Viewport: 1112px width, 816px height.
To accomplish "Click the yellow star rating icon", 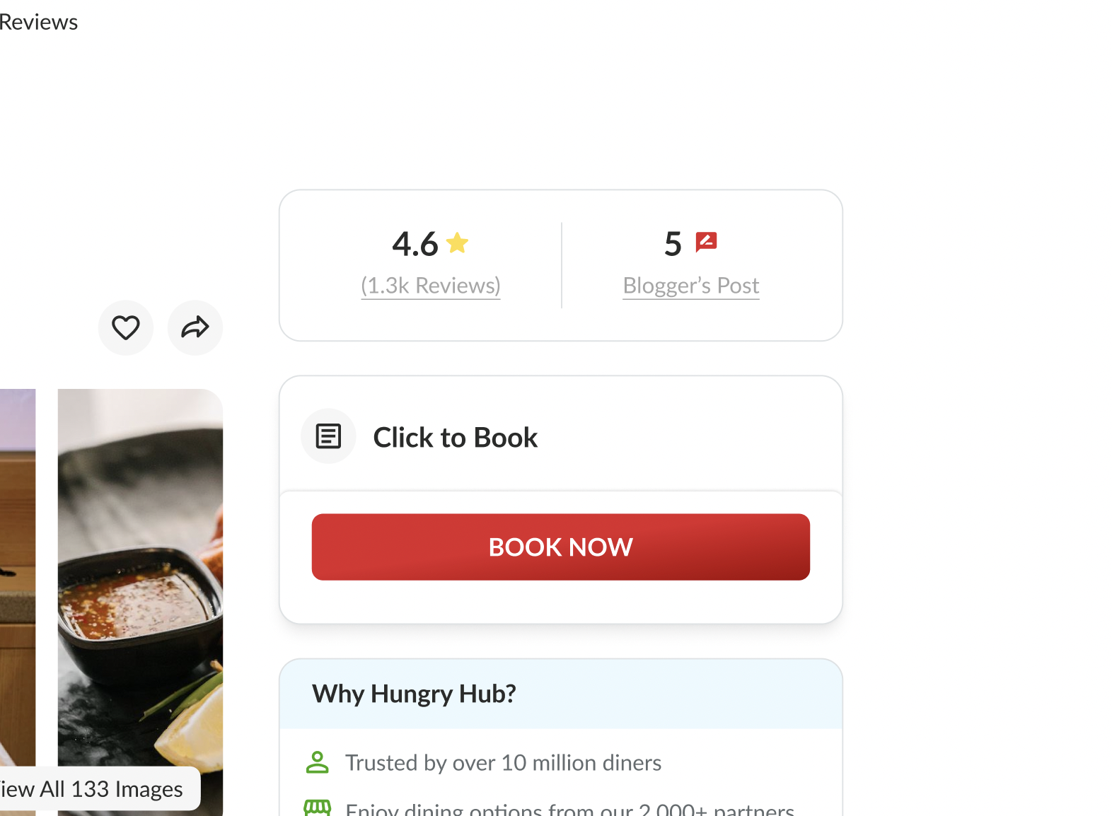I will tap(458, 243).
